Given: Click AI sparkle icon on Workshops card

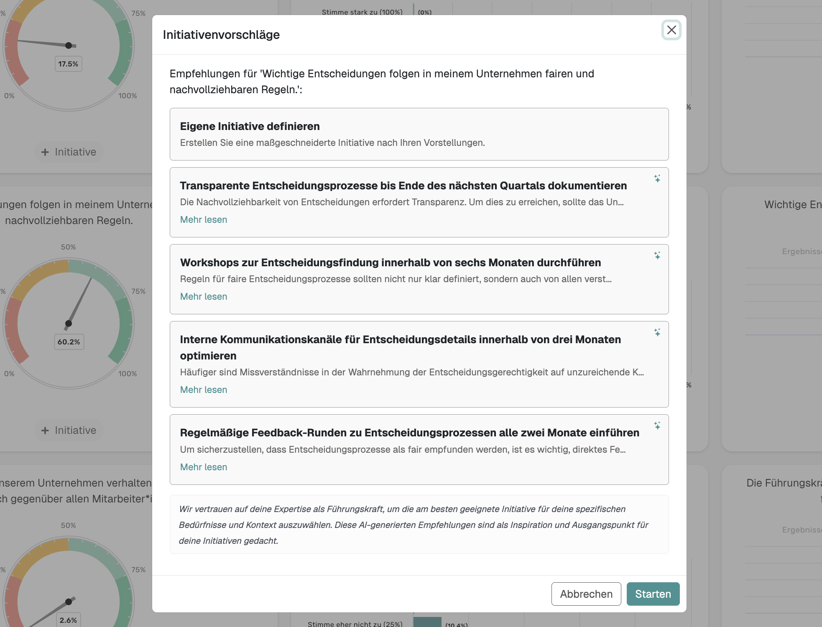Looking at the screenshot, I should pyautogui.click(x=657, y=255).
